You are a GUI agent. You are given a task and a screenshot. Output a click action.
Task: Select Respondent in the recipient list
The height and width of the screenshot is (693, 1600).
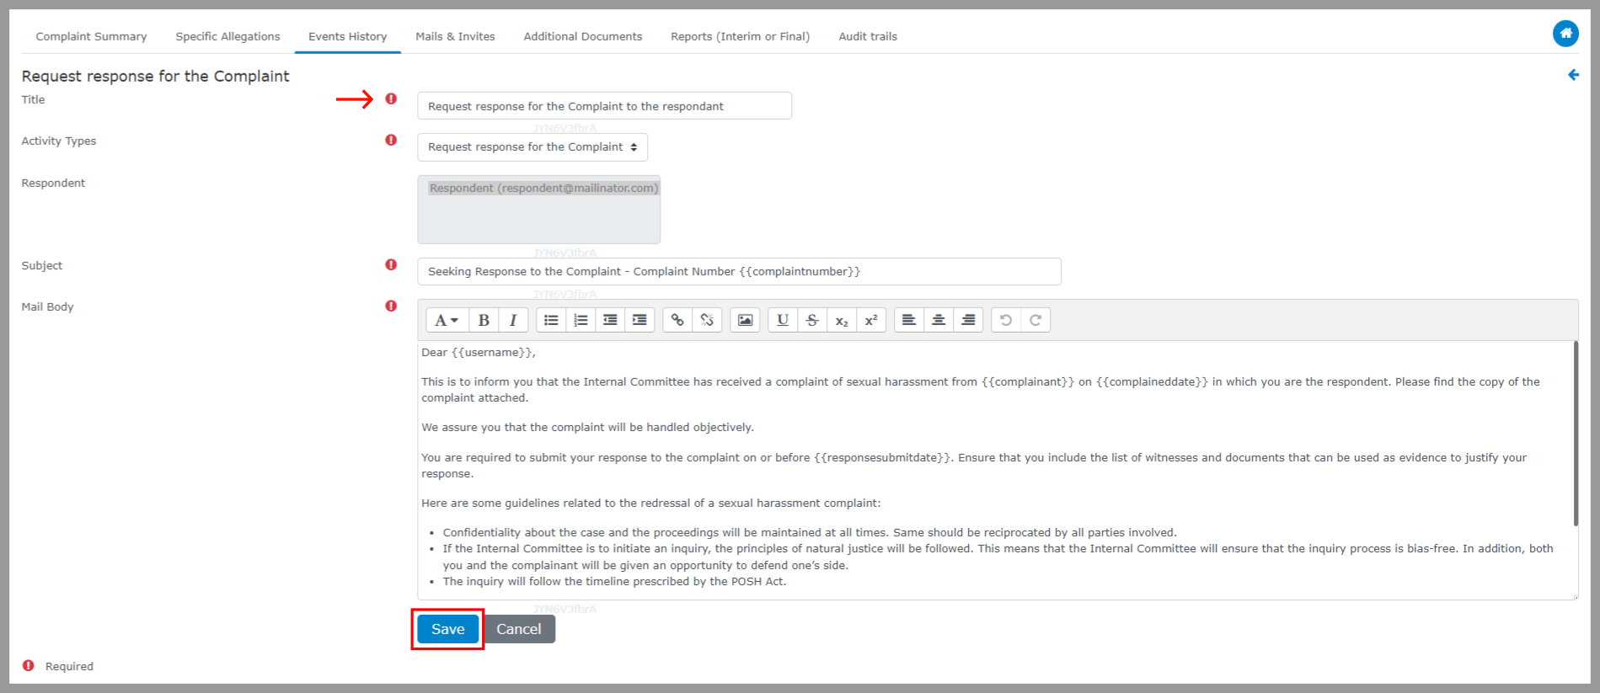(543, 189)
